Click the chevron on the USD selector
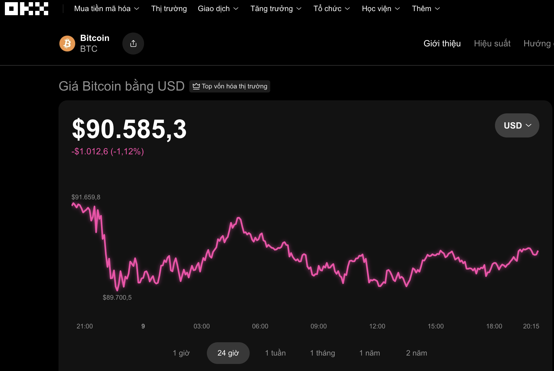The image size is (554, 371). tap(528, 125)
